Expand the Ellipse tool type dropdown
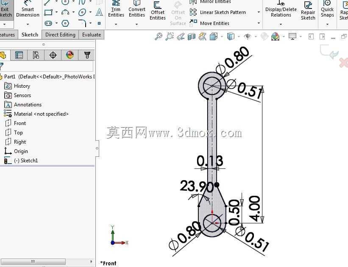Screen dimensions: 348x267 91,12
